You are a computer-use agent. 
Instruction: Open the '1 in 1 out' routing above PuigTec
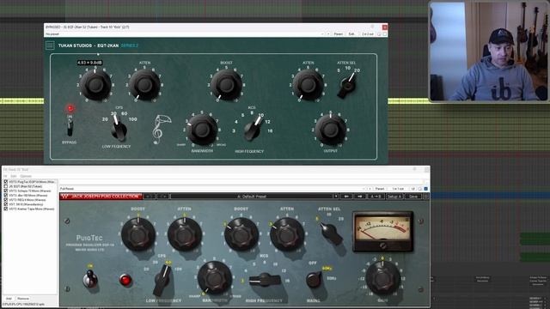[398, 189]
